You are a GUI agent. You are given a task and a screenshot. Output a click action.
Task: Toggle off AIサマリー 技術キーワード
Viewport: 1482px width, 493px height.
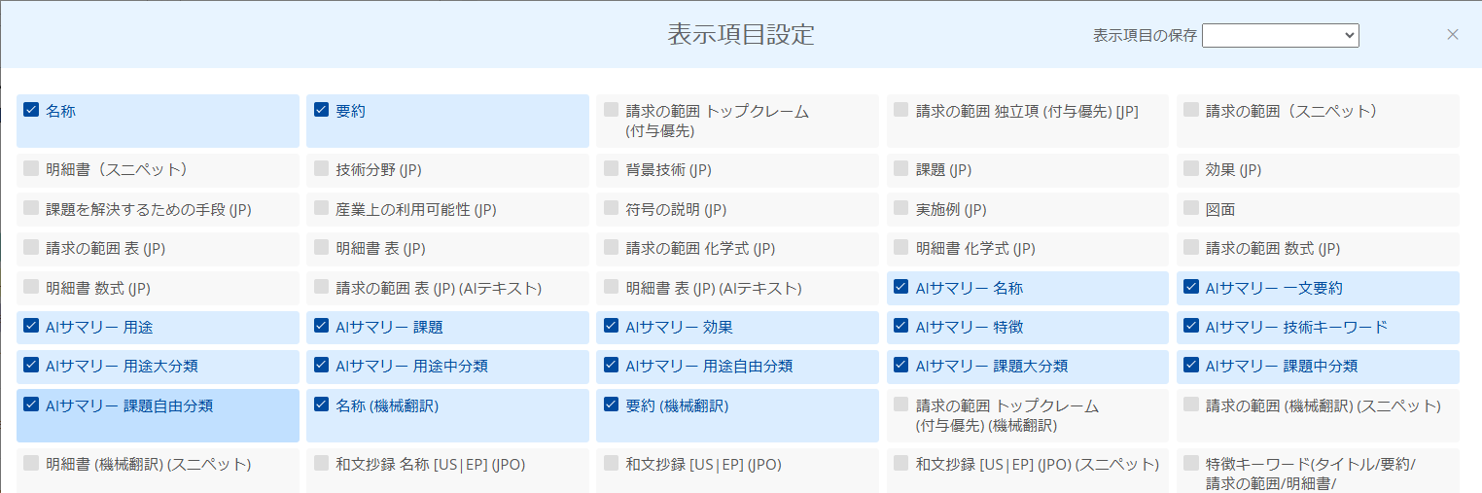1191,326
